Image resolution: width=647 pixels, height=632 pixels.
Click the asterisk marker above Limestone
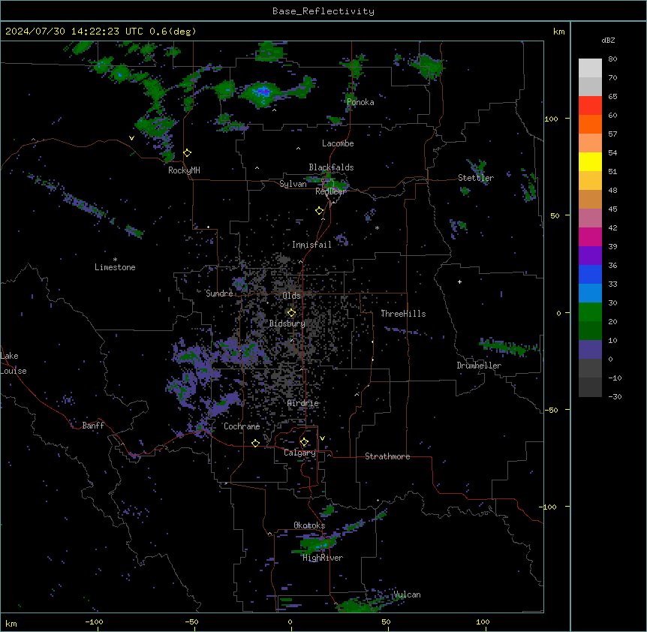coord(115,260)
